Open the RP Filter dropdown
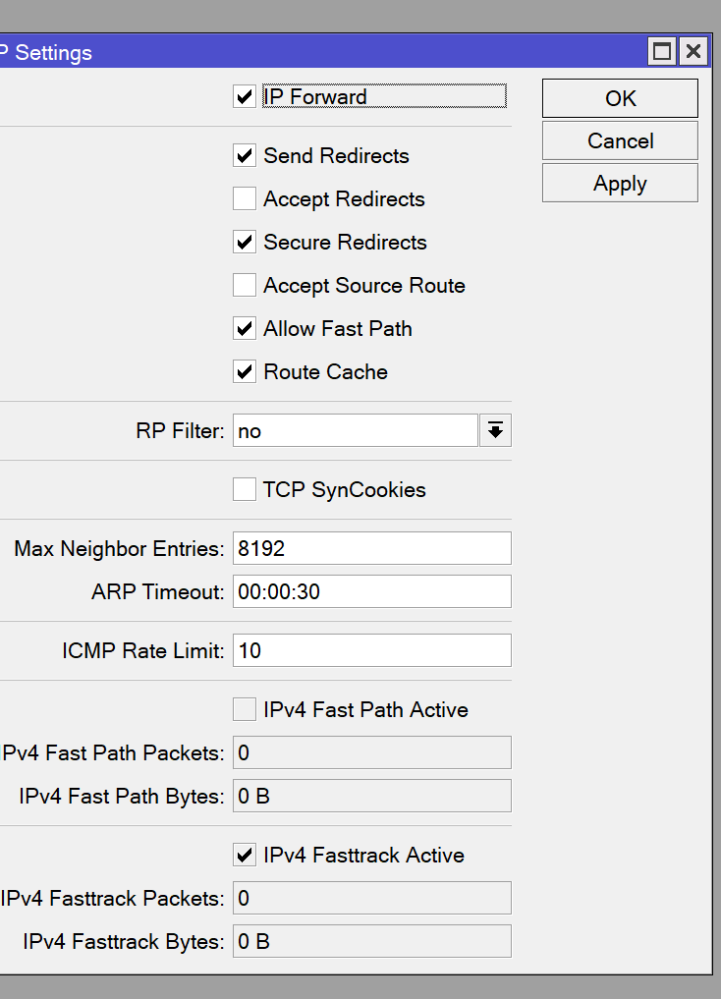721x999 pixels. pos(496,430)
